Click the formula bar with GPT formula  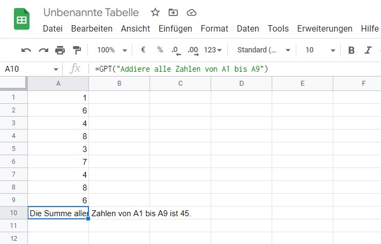pyautogui.click(x=235, y=69)
